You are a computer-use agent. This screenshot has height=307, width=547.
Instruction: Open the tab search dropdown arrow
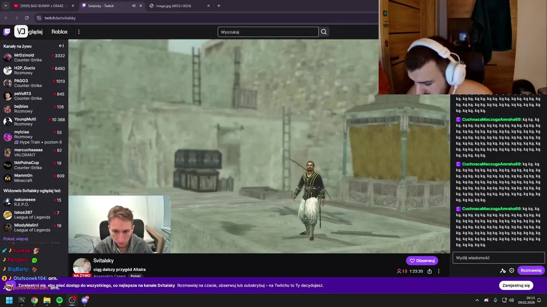[x=6, y=6]
